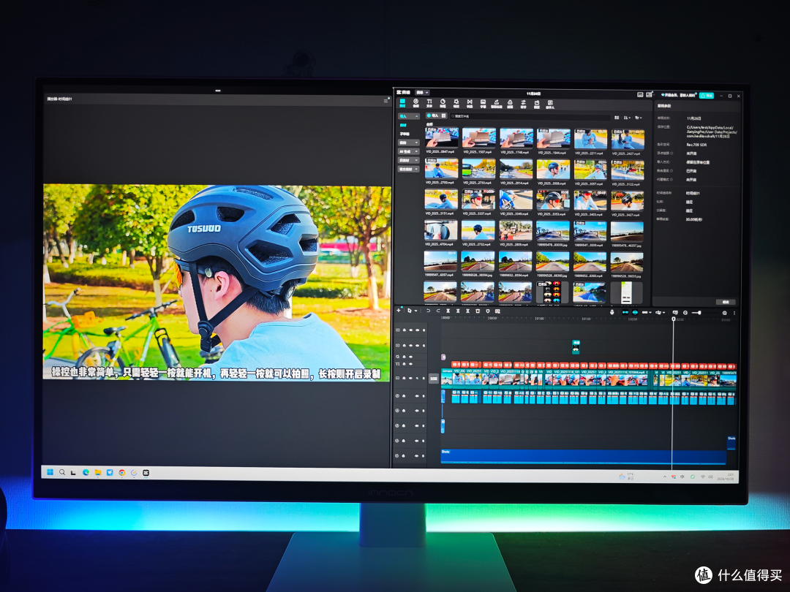This screenshot has height=592, width=790.
Task: Click the undo arrow in timeline toolbar
Action: pos(428,311)
